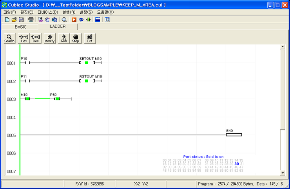
Task: Click the blue debug terminal window icon
Action: (98, 20)
